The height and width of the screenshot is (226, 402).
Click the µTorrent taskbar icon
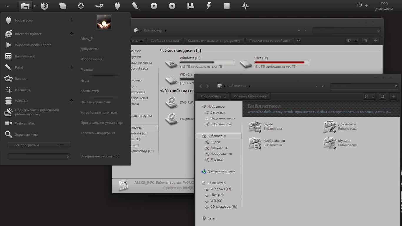tap(190, 6)
